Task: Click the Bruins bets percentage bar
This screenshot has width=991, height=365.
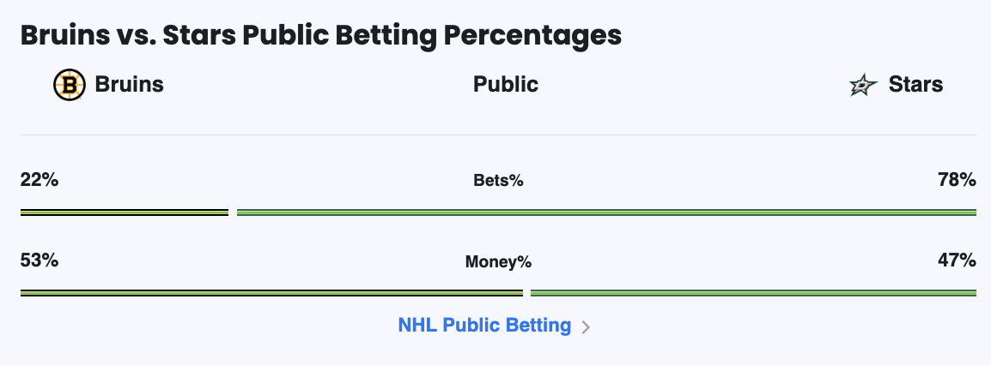Action: [x=125, y=212]
